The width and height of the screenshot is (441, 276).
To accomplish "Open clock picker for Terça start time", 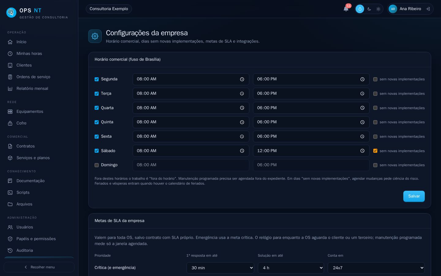I will click(x=242, y=94).
